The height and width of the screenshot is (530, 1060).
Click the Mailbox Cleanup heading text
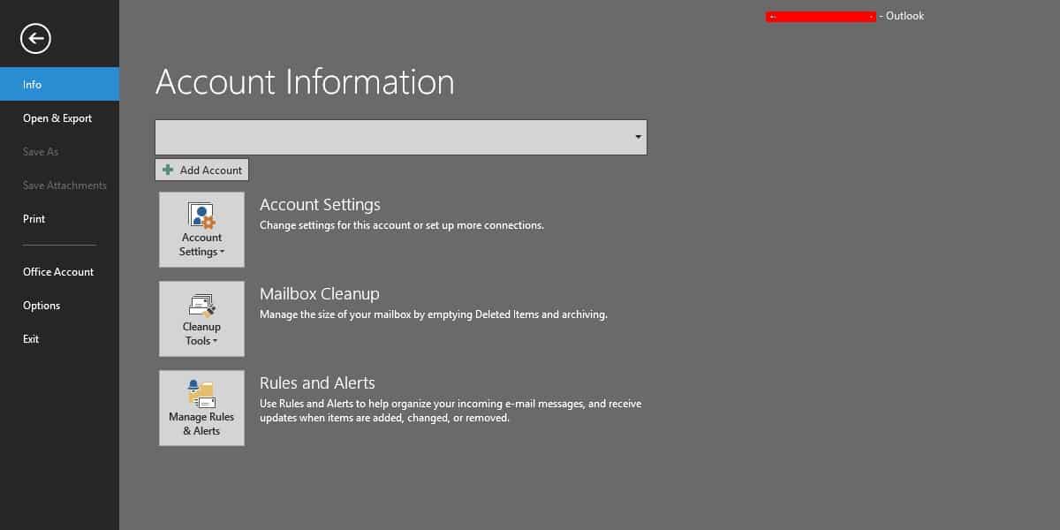[319, 294]
